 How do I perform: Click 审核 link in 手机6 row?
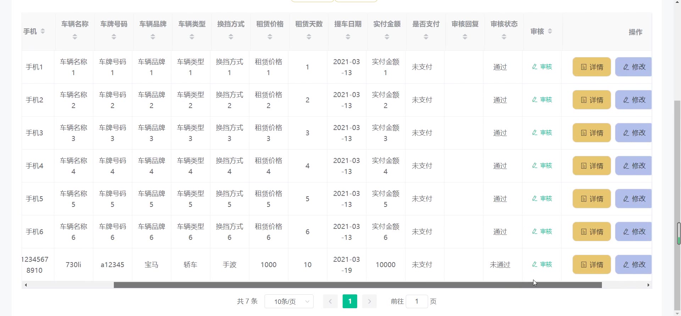coord(542,231)
